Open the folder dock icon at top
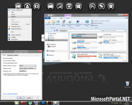The image size is (132, 105). (50, 6)
